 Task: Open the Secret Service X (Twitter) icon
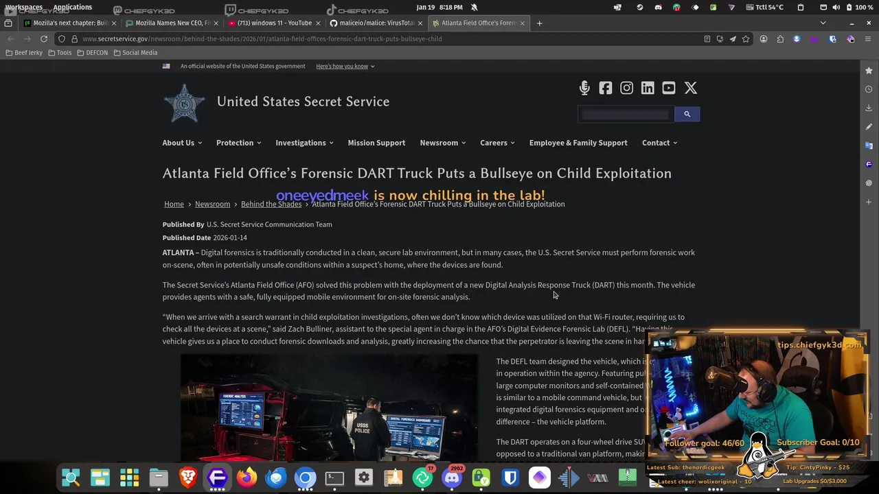pos(691,88)
